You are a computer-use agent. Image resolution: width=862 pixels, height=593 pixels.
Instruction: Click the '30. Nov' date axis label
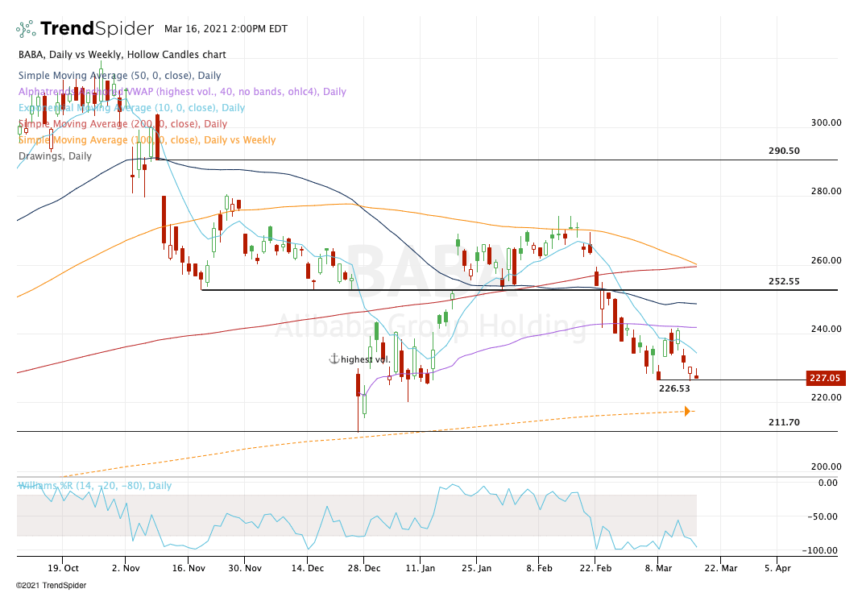point(245,568)
